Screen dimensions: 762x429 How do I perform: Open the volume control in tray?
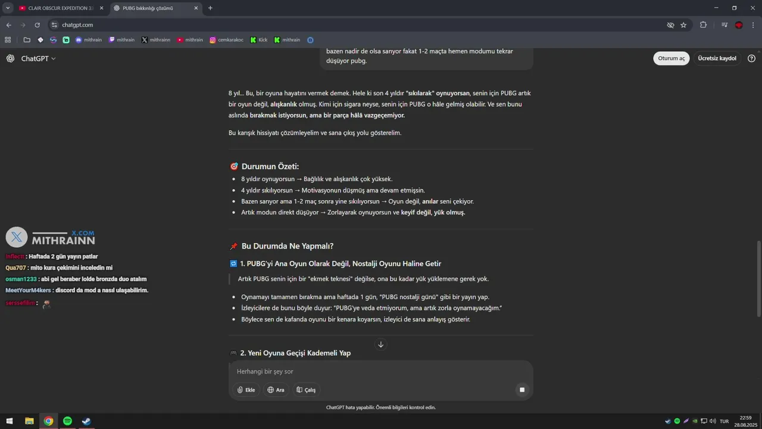coord(713,421)
